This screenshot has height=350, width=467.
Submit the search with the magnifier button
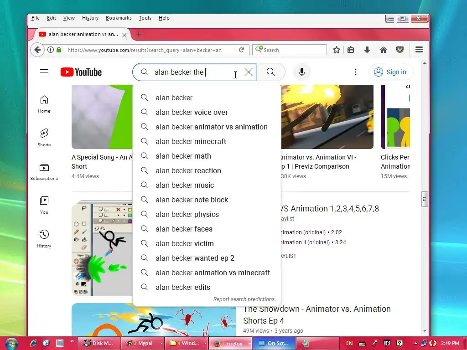click(x=271, y=72)
